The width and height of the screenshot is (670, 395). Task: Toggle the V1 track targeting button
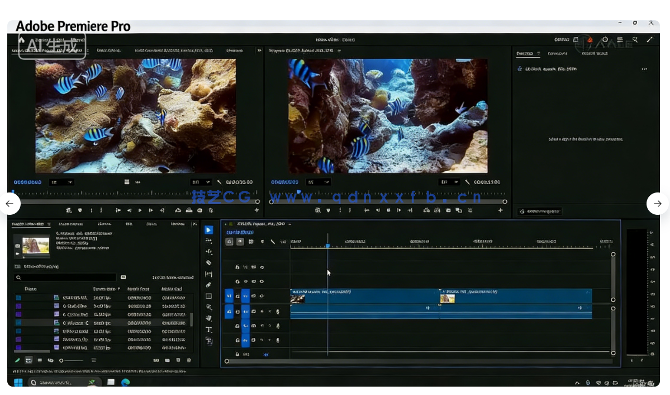pyautogui.click(x=229, y=295)
